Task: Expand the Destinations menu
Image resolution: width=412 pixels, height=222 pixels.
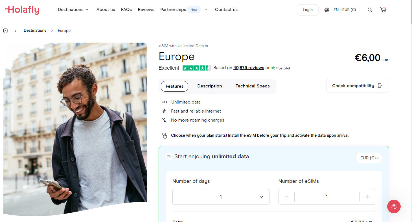Action: point(73,10)
